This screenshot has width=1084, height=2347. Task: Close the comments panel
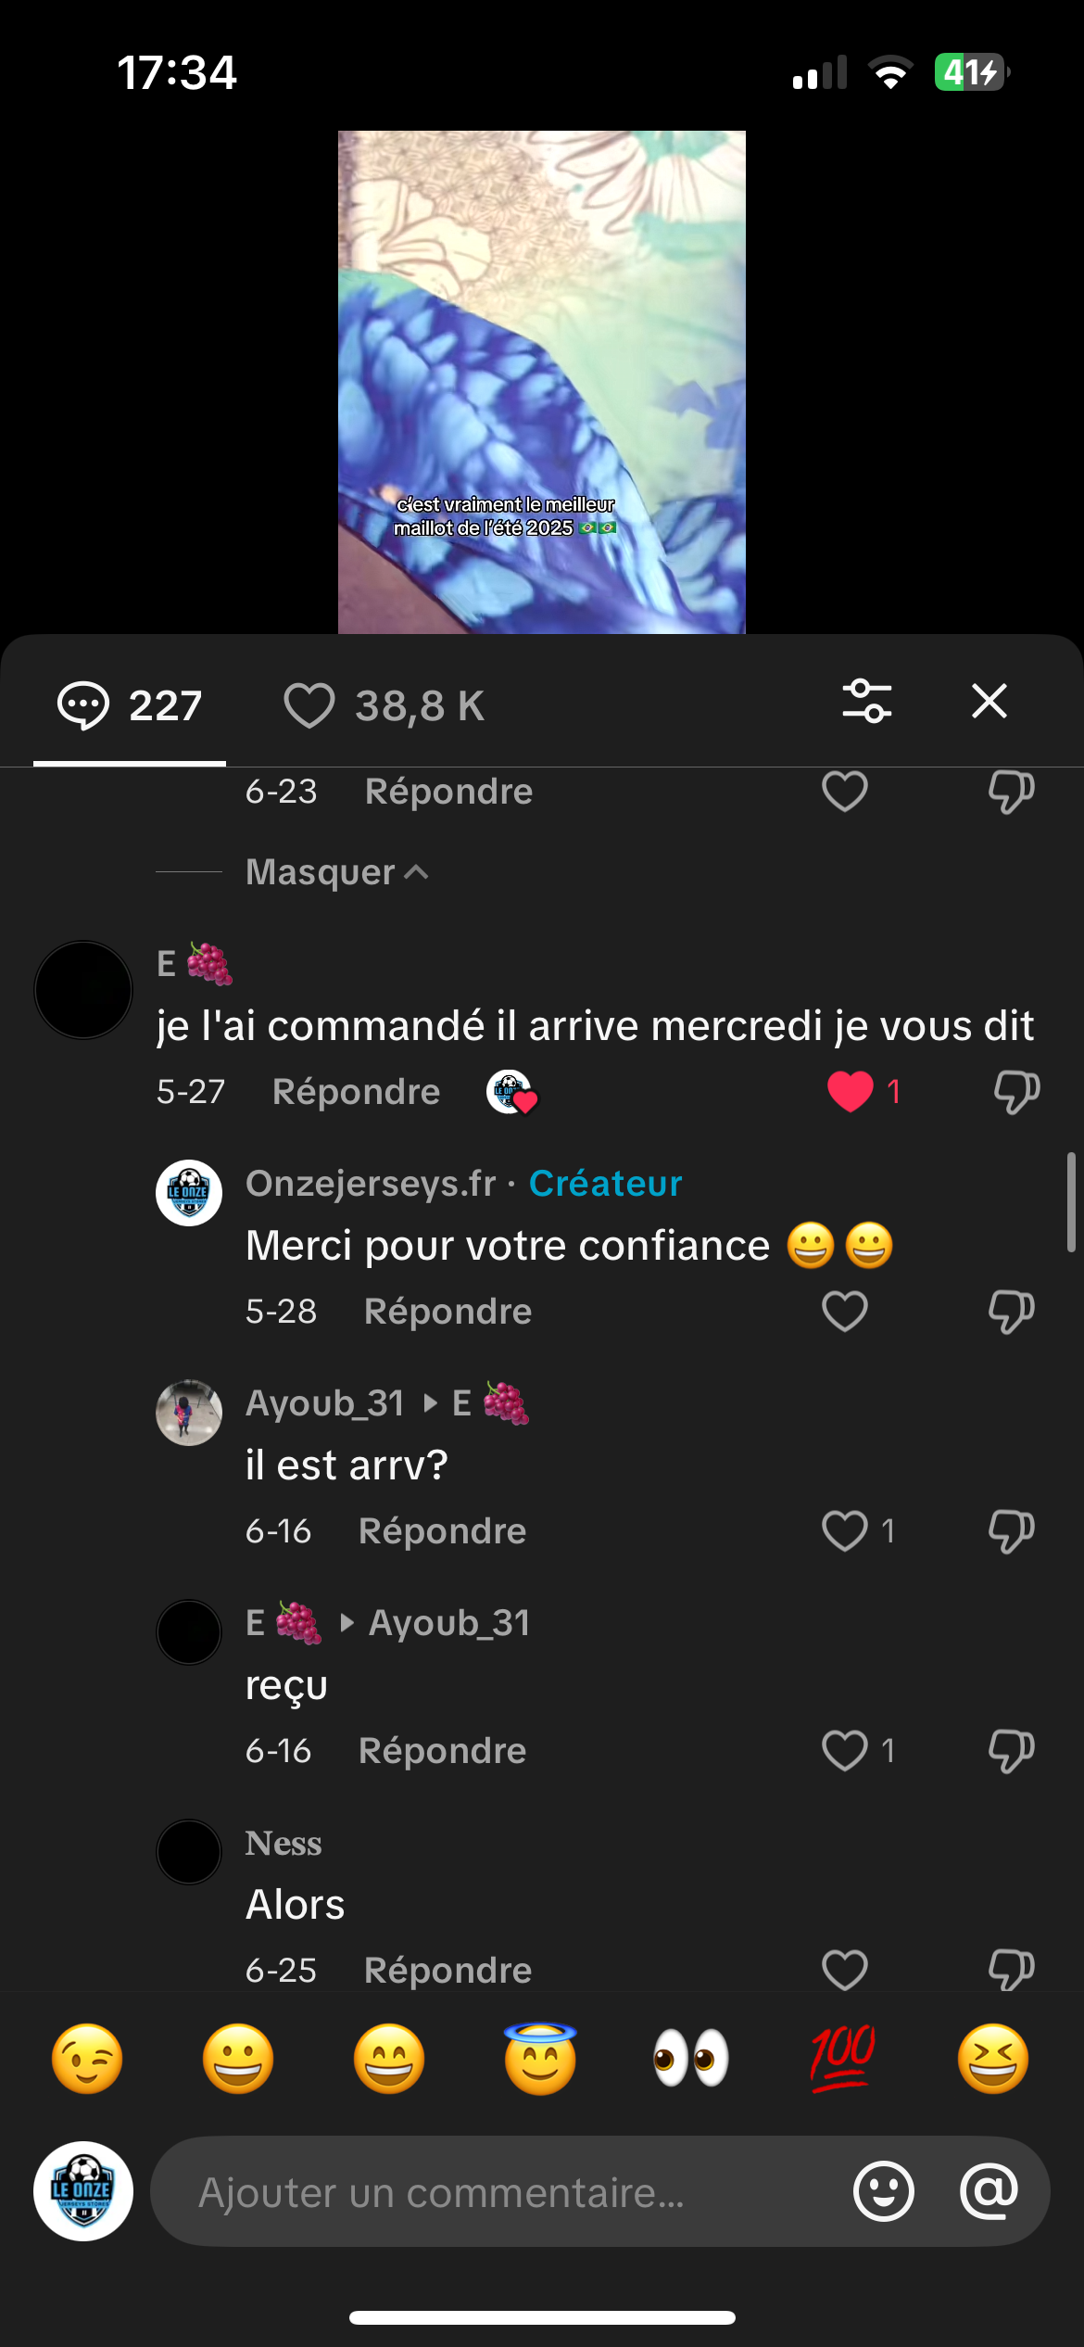[989, 702]
